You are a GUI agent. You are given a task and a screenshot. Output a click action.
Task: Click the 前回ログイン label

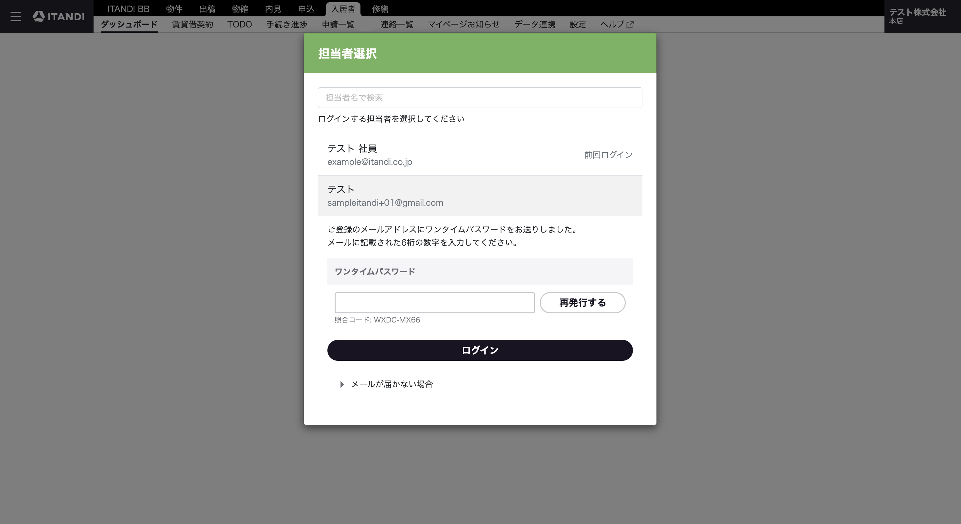(x=608, y=155)
